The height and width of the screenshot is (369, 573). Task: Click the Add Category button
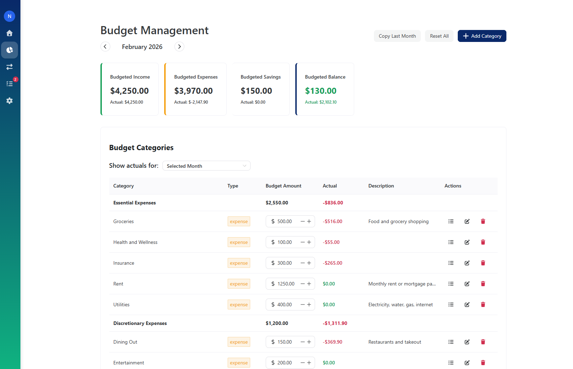pyautogui.click(x=482, y=36)
